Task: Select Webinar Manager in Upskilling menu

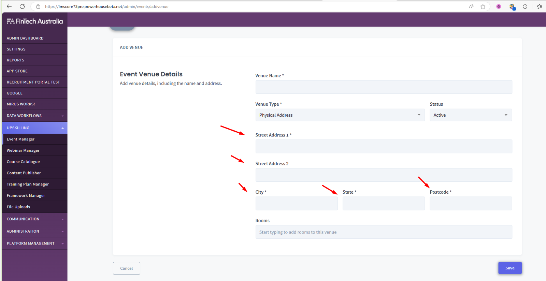Action: pyautogui.click(x=34, y=150)
